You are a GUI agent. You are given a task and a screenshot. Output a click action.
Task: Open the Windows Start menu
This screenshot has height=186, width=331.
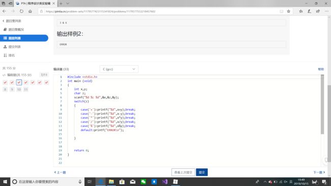click(5, 181)
